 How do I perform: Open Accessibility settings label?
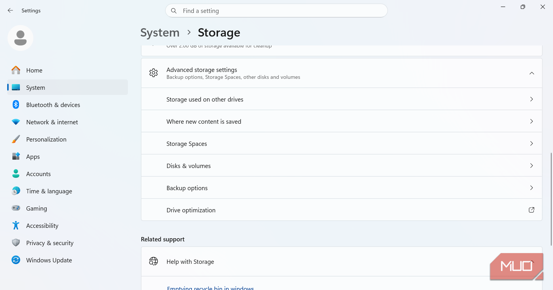(x=42, y=226)
